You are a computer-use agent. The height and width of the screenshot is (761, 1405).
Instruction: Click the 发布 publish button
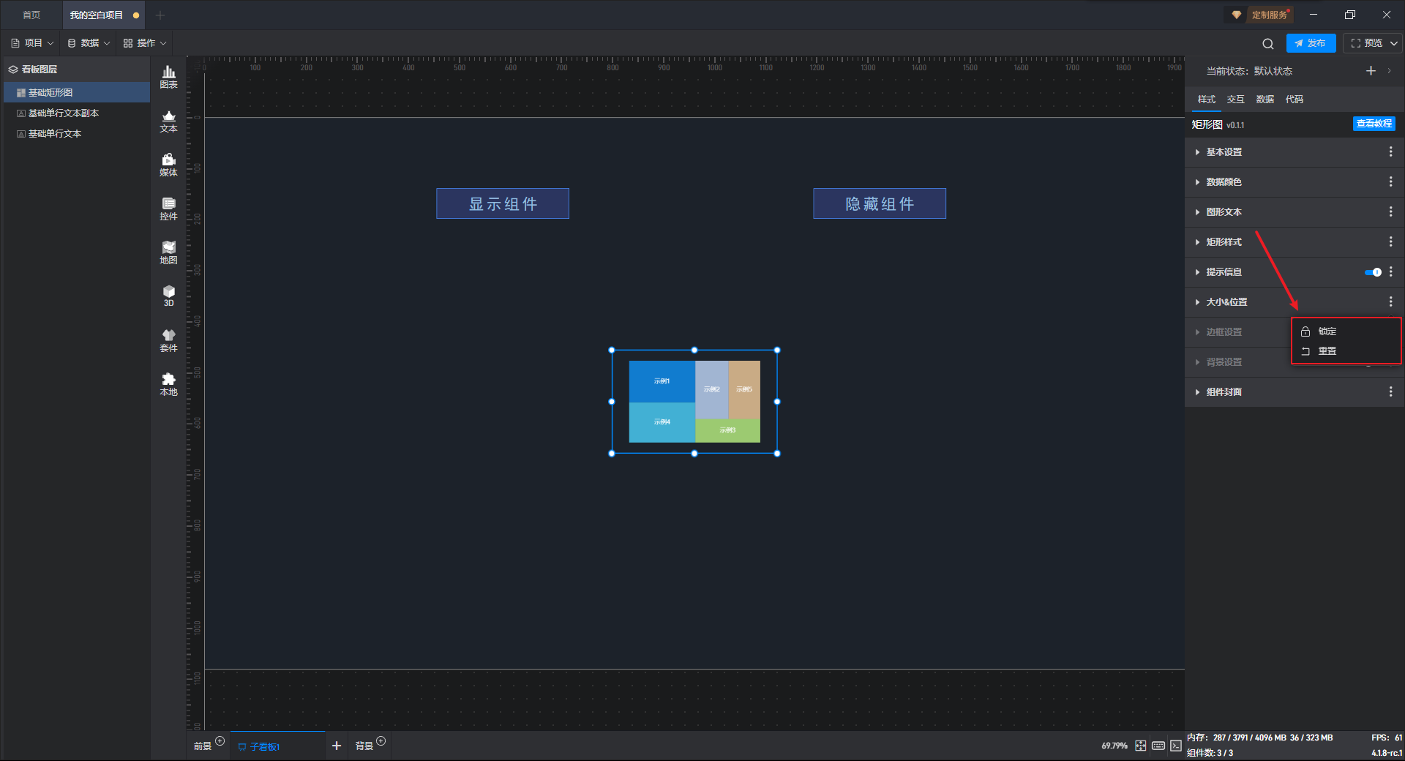point(1311,43)
